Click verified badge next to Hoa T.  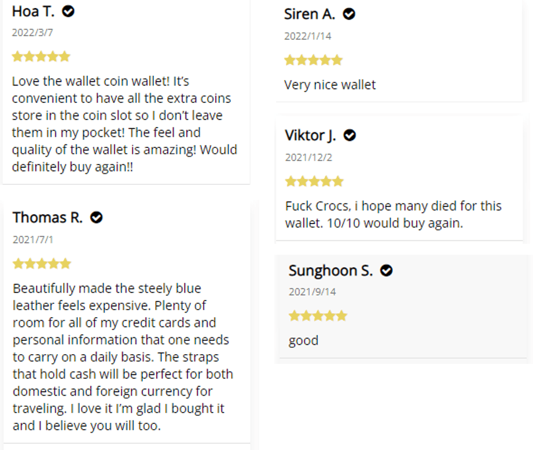68,12
